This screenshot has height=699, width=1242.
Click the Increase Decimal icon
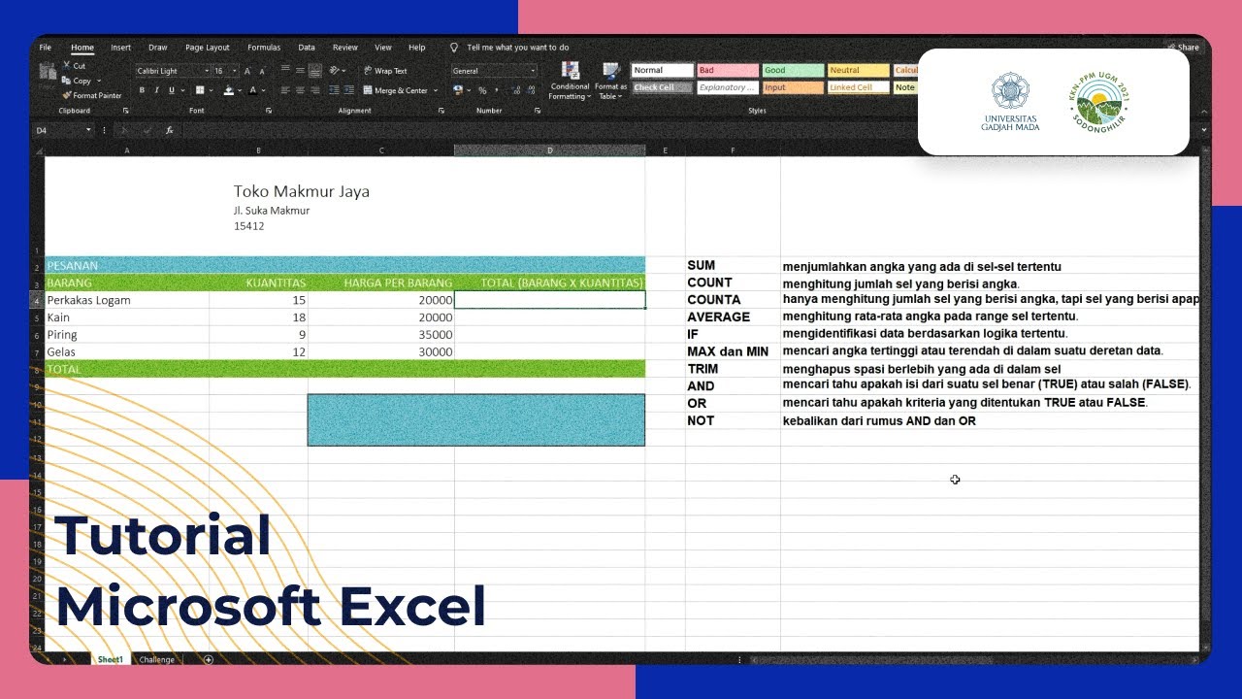(x=515, y=90)
